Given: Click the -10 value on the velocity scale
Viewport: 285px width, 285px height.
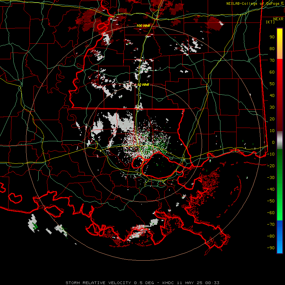Looking at the screenshot, I should (x=271, y=154).
